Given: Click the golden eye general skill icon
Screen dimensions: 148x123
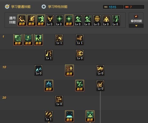Looking at the screenshot, I should click(97, 20).
